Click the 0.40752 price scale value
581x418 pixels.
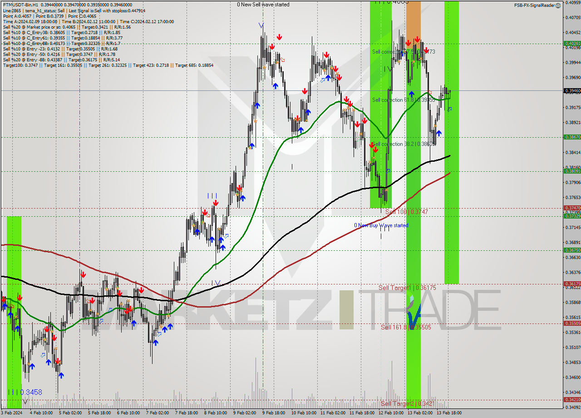(x=572, y=17)
